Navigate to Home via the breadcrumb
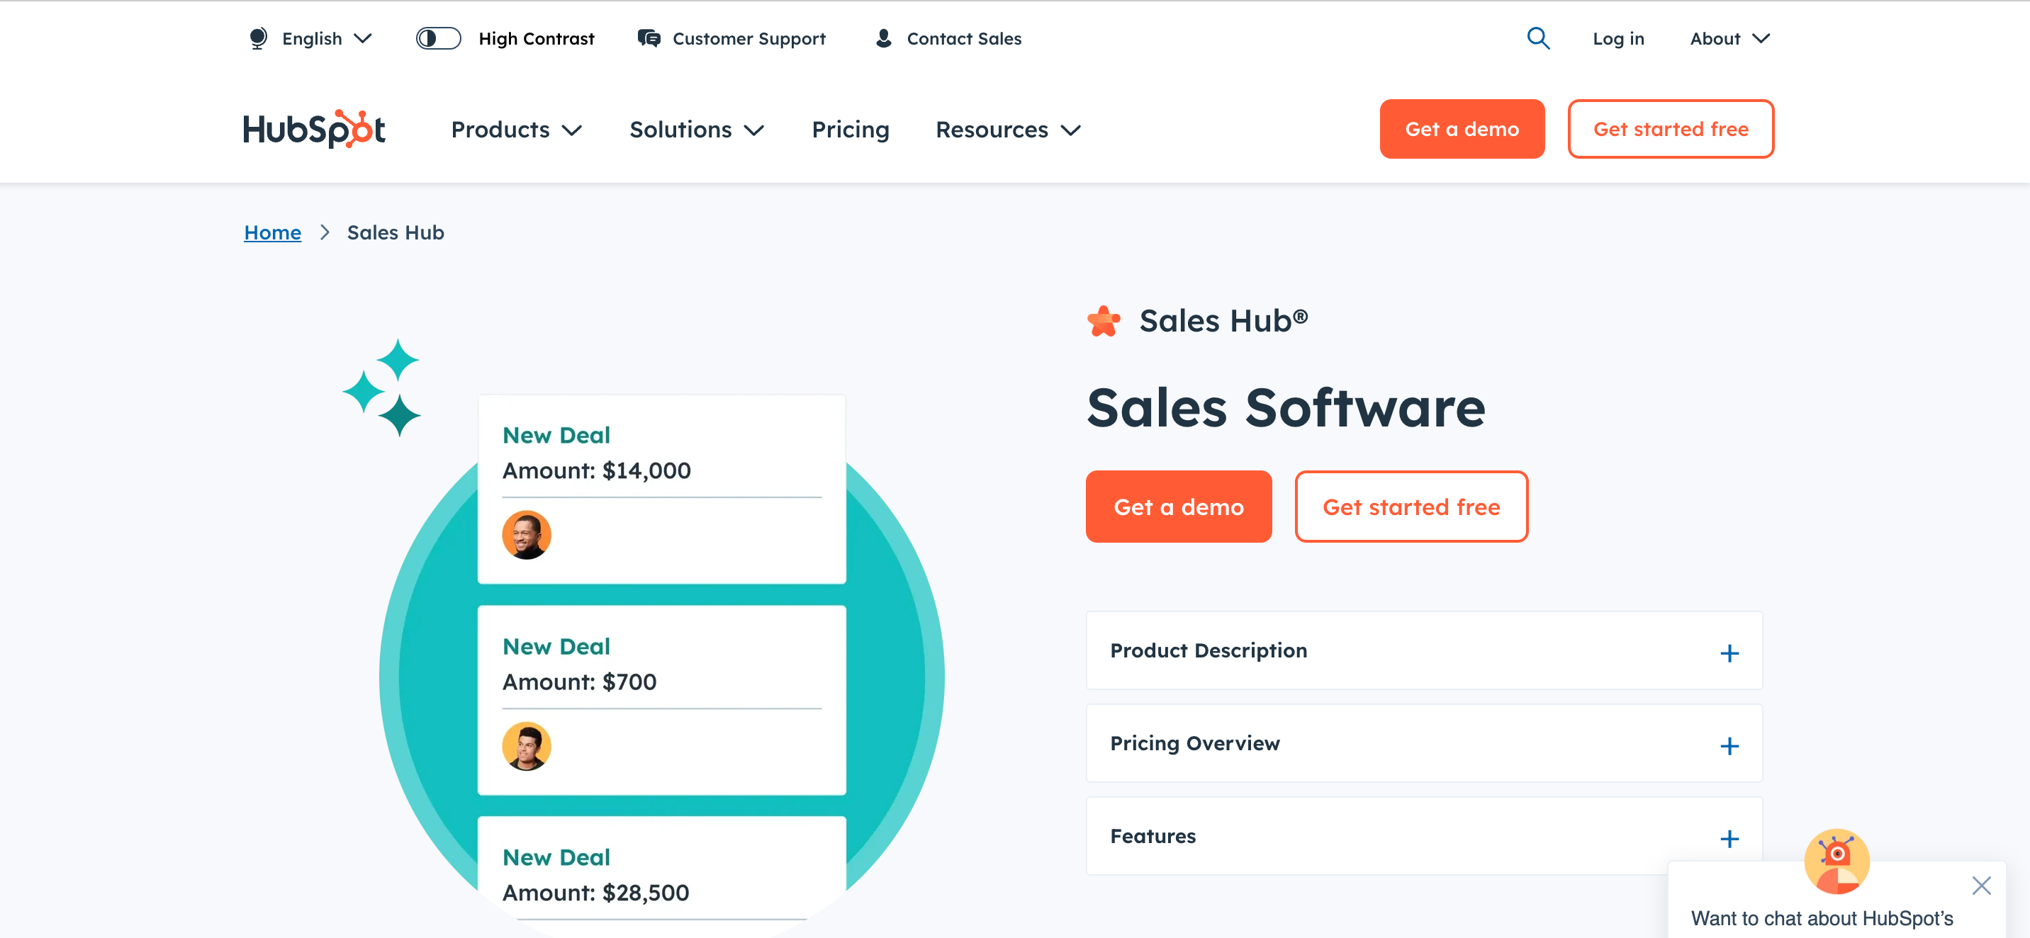This screenshot has width=2030, height=938. [272, 232]
